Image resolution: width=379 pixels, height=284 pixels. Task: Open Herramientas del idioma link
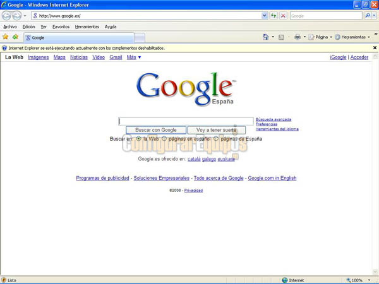(x=277, y=129)
